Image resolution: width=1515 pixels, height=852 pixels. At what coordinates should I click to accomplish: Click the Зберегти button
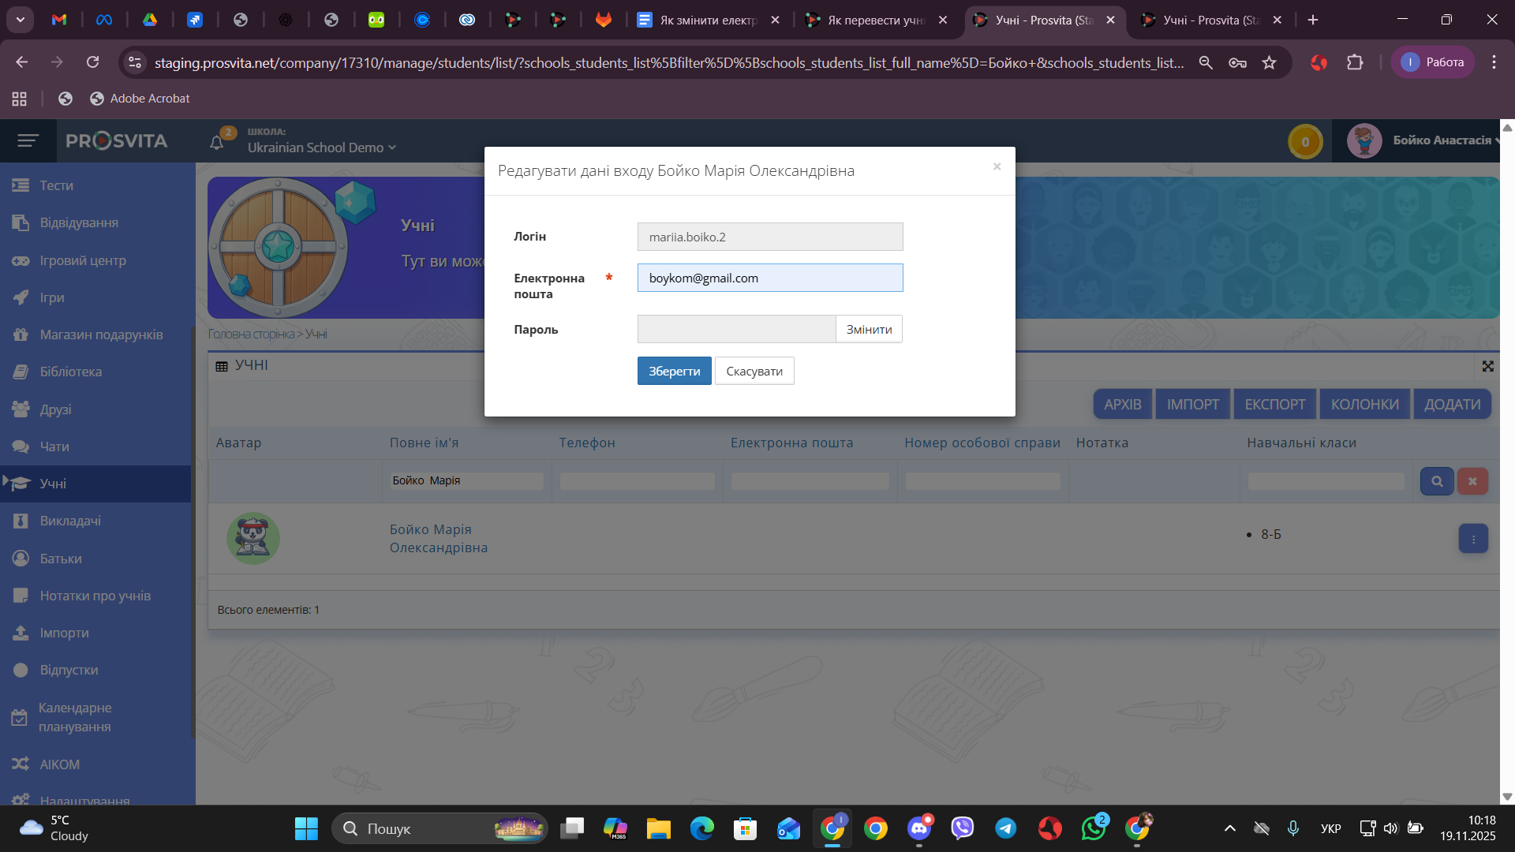point(674,371)
